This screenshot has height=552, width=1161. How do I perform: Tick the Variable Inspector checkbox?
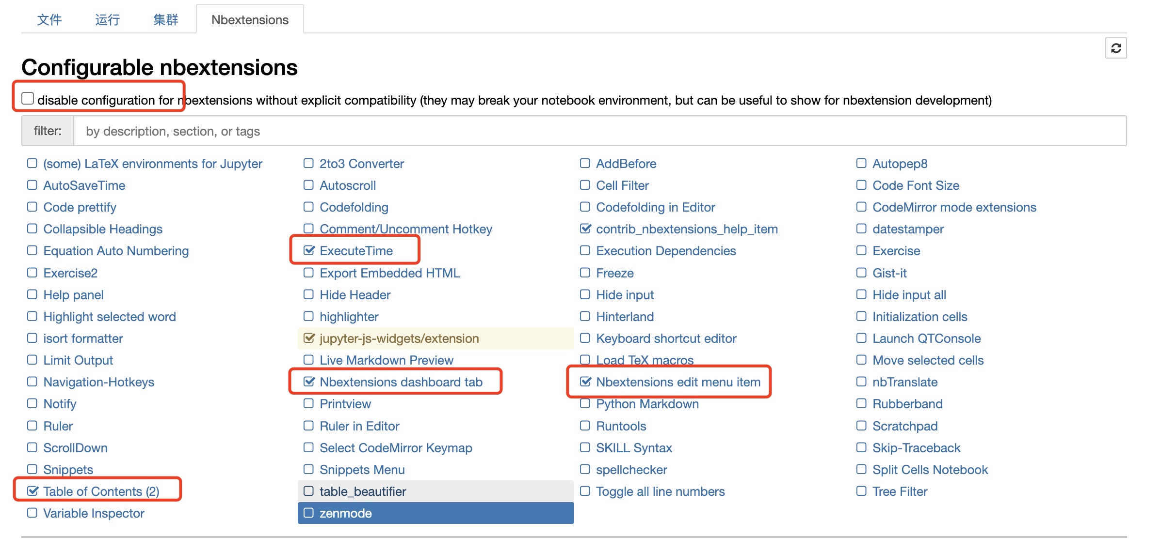tap(32, 513)
